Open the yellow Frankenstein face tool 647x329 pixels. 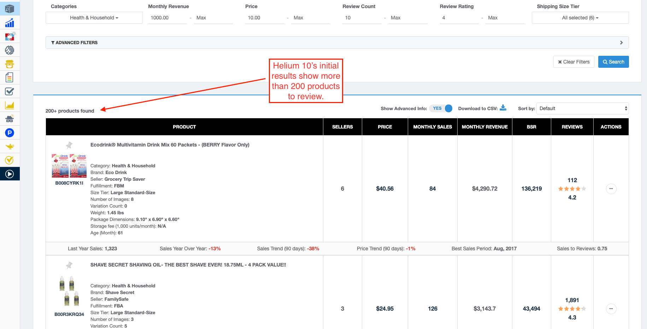10,64
